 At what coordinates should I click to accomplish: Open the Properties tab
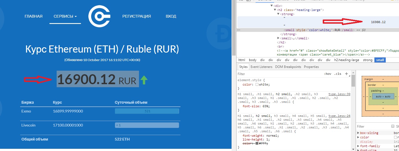(x=311, y=67)
